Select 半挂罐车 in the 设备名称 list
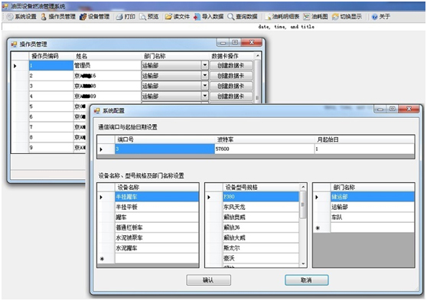This screenshot has height=301, width=427. (x=157, y=197)
